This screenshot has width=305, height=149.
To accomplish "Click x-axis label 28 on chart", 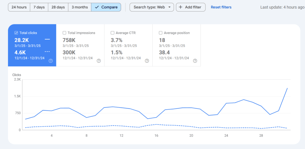I will [261, 135].
